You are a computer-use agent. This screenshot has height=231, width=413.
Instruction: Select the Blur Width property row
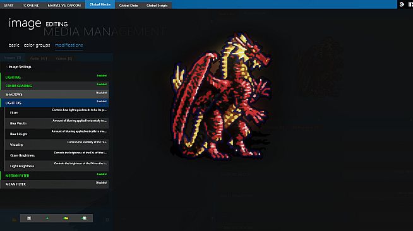tap(57, 124)
